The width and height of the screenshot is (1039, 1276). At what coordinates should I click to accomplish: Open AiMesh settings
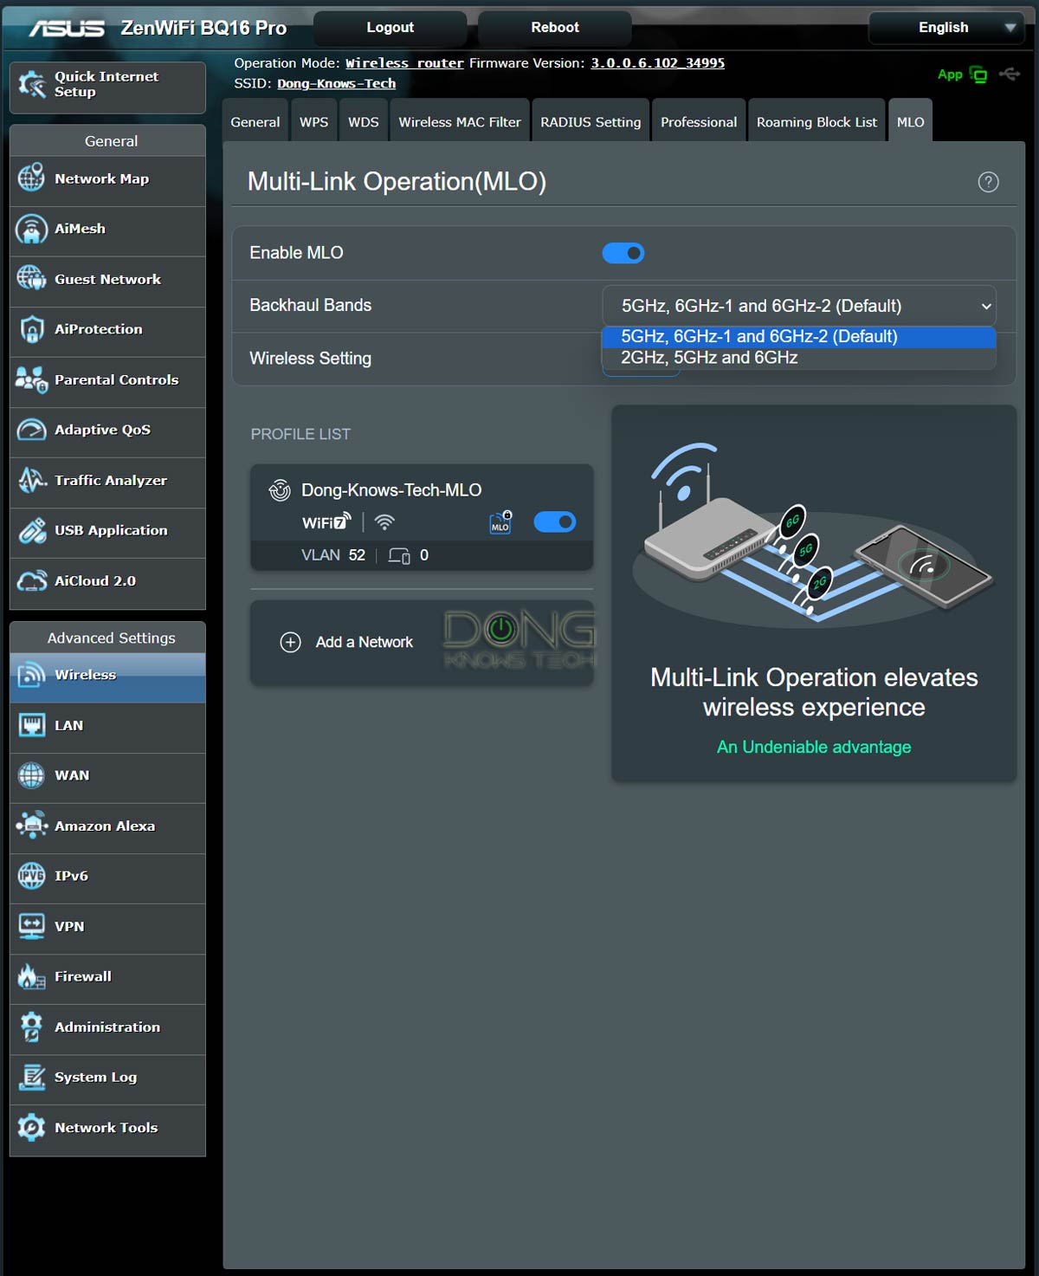click(x=80, y=229)
